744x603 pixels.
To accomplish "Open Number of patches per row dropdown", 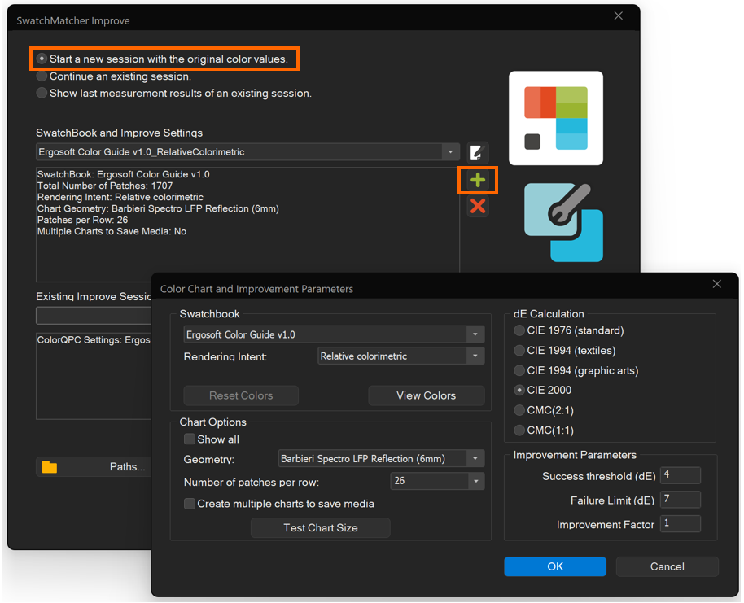I will tap(437, 481).
